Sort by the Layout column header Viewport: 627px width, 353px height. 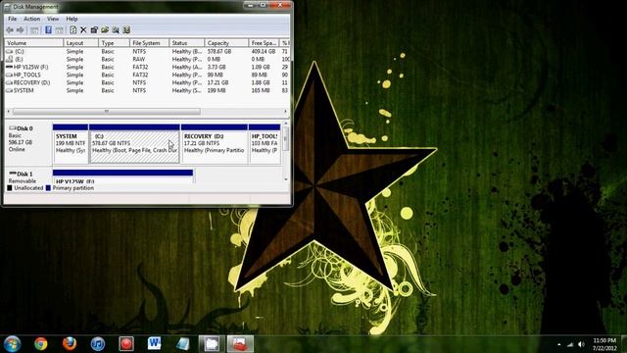(80, 43)
